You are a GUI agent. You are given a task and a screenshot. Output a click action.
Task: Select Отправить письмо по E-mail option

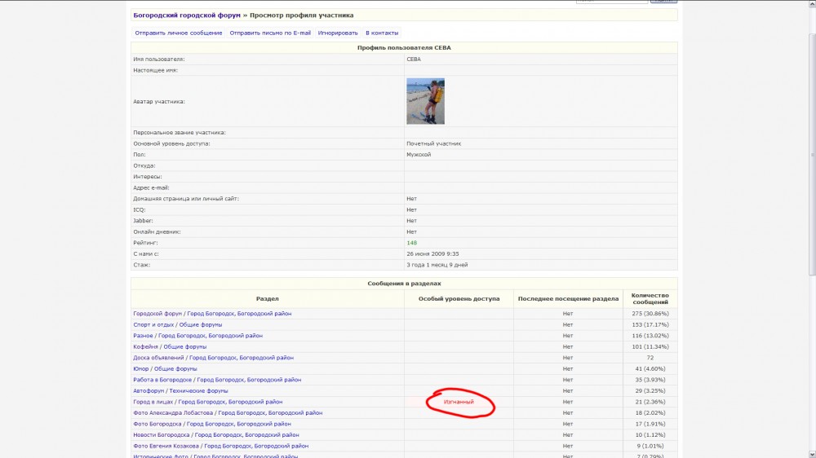tap(270, 33)
